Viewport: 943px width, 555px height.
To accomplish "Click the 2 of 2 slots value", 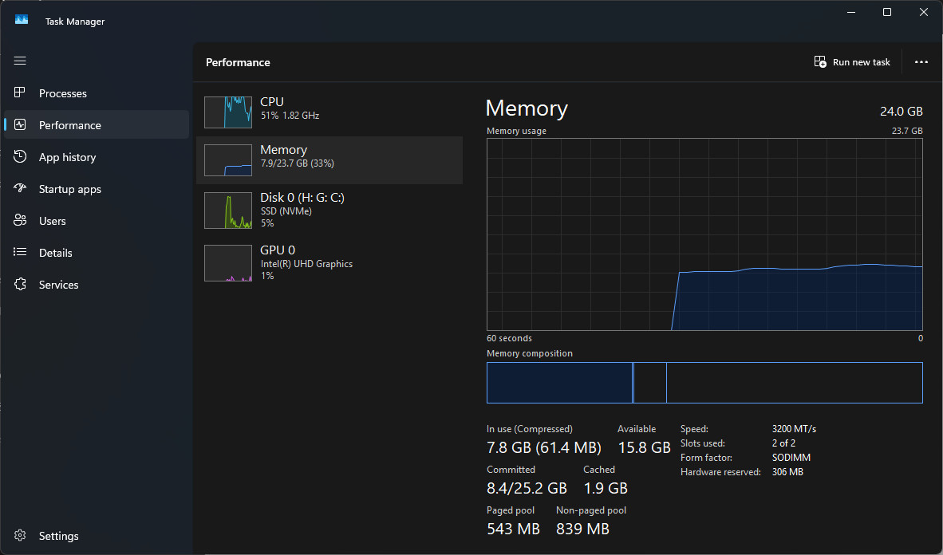I will tap(783, 443).
